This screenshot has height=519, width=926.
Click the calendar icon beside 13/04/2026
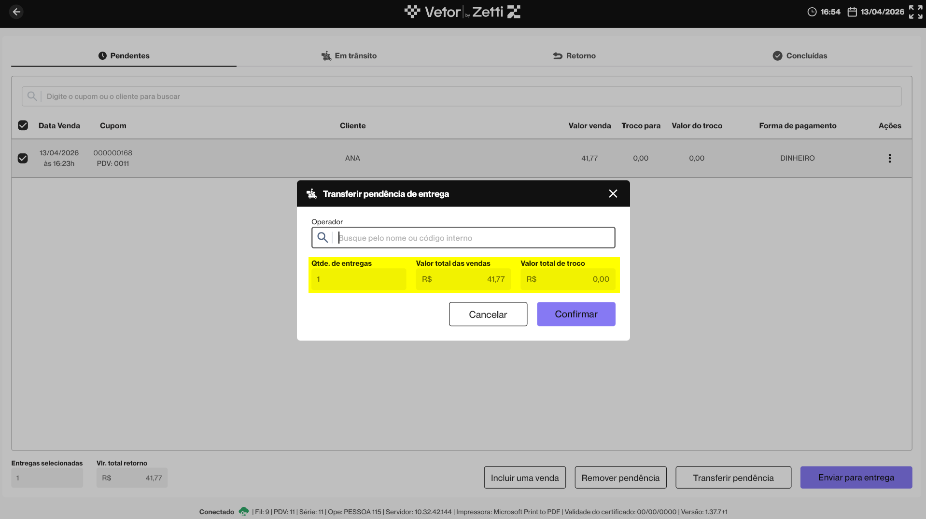coord(852,12)
